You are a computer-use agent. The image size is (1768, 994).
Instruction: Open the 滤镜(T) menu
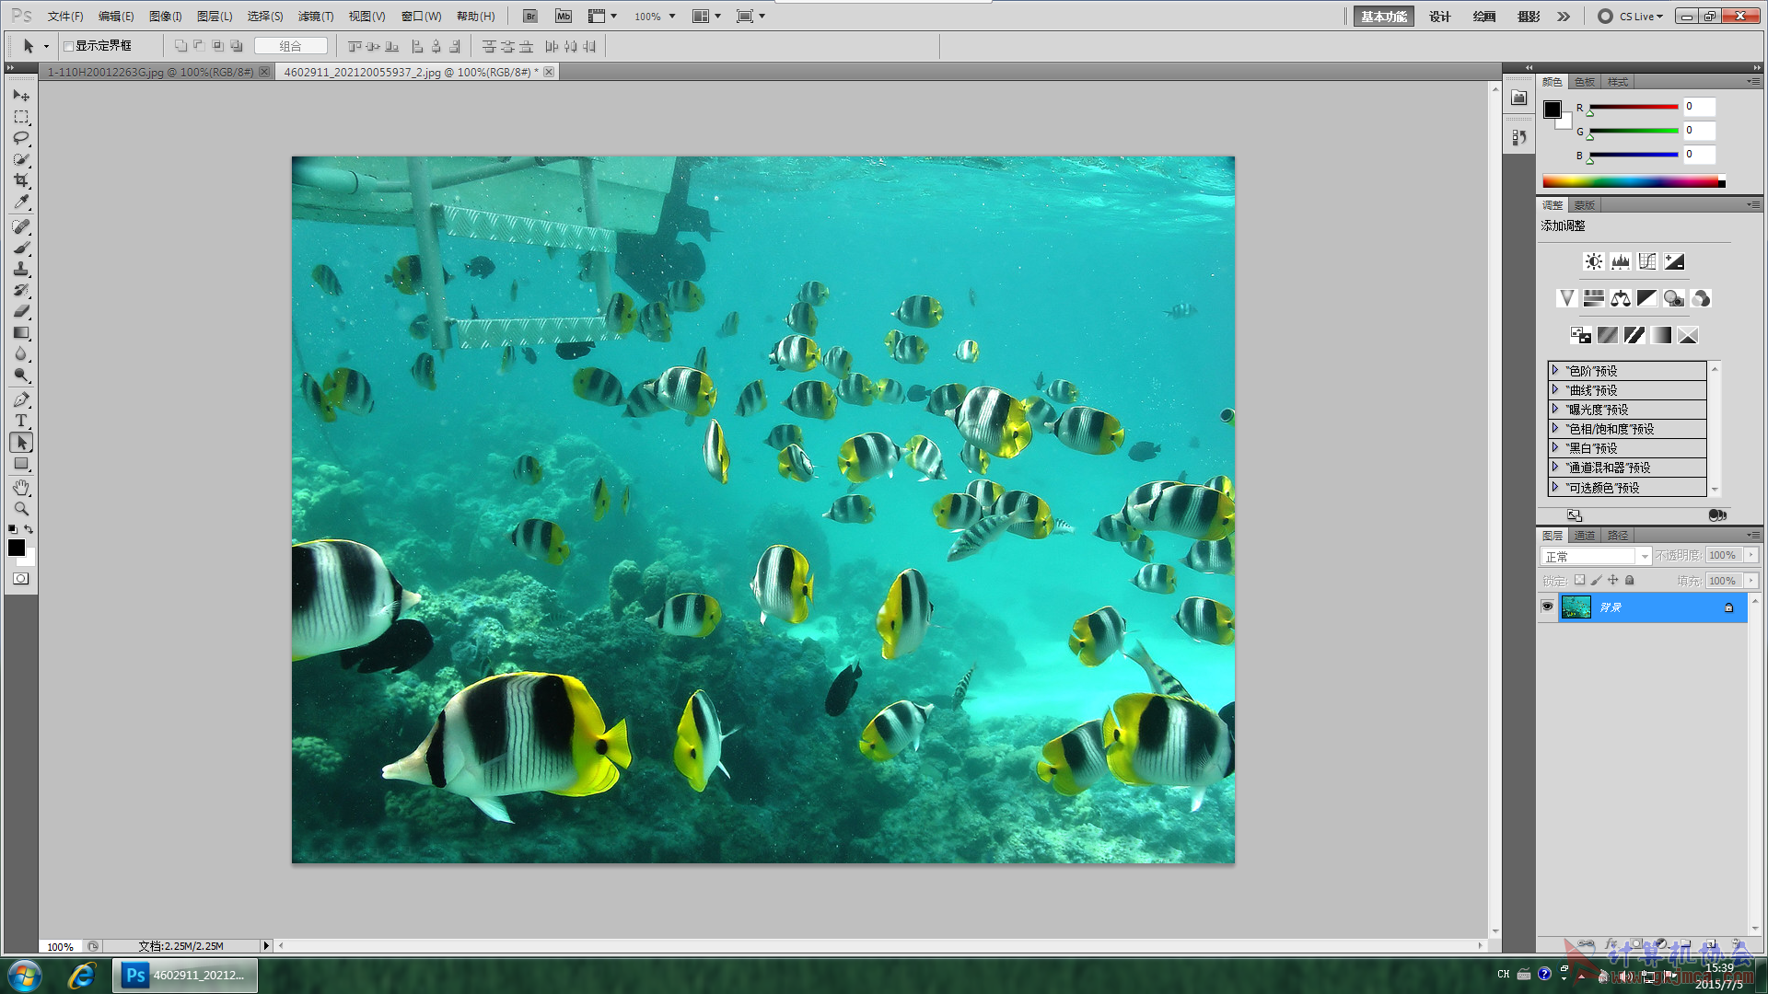click(316, 16)
